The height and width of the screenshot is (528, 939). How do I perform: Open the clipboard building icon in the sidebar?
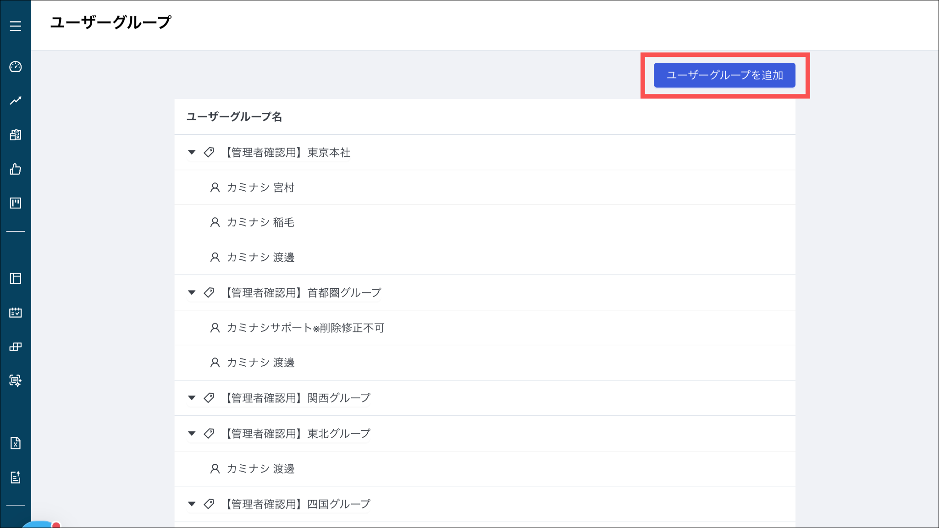click(x=16, y=135)
